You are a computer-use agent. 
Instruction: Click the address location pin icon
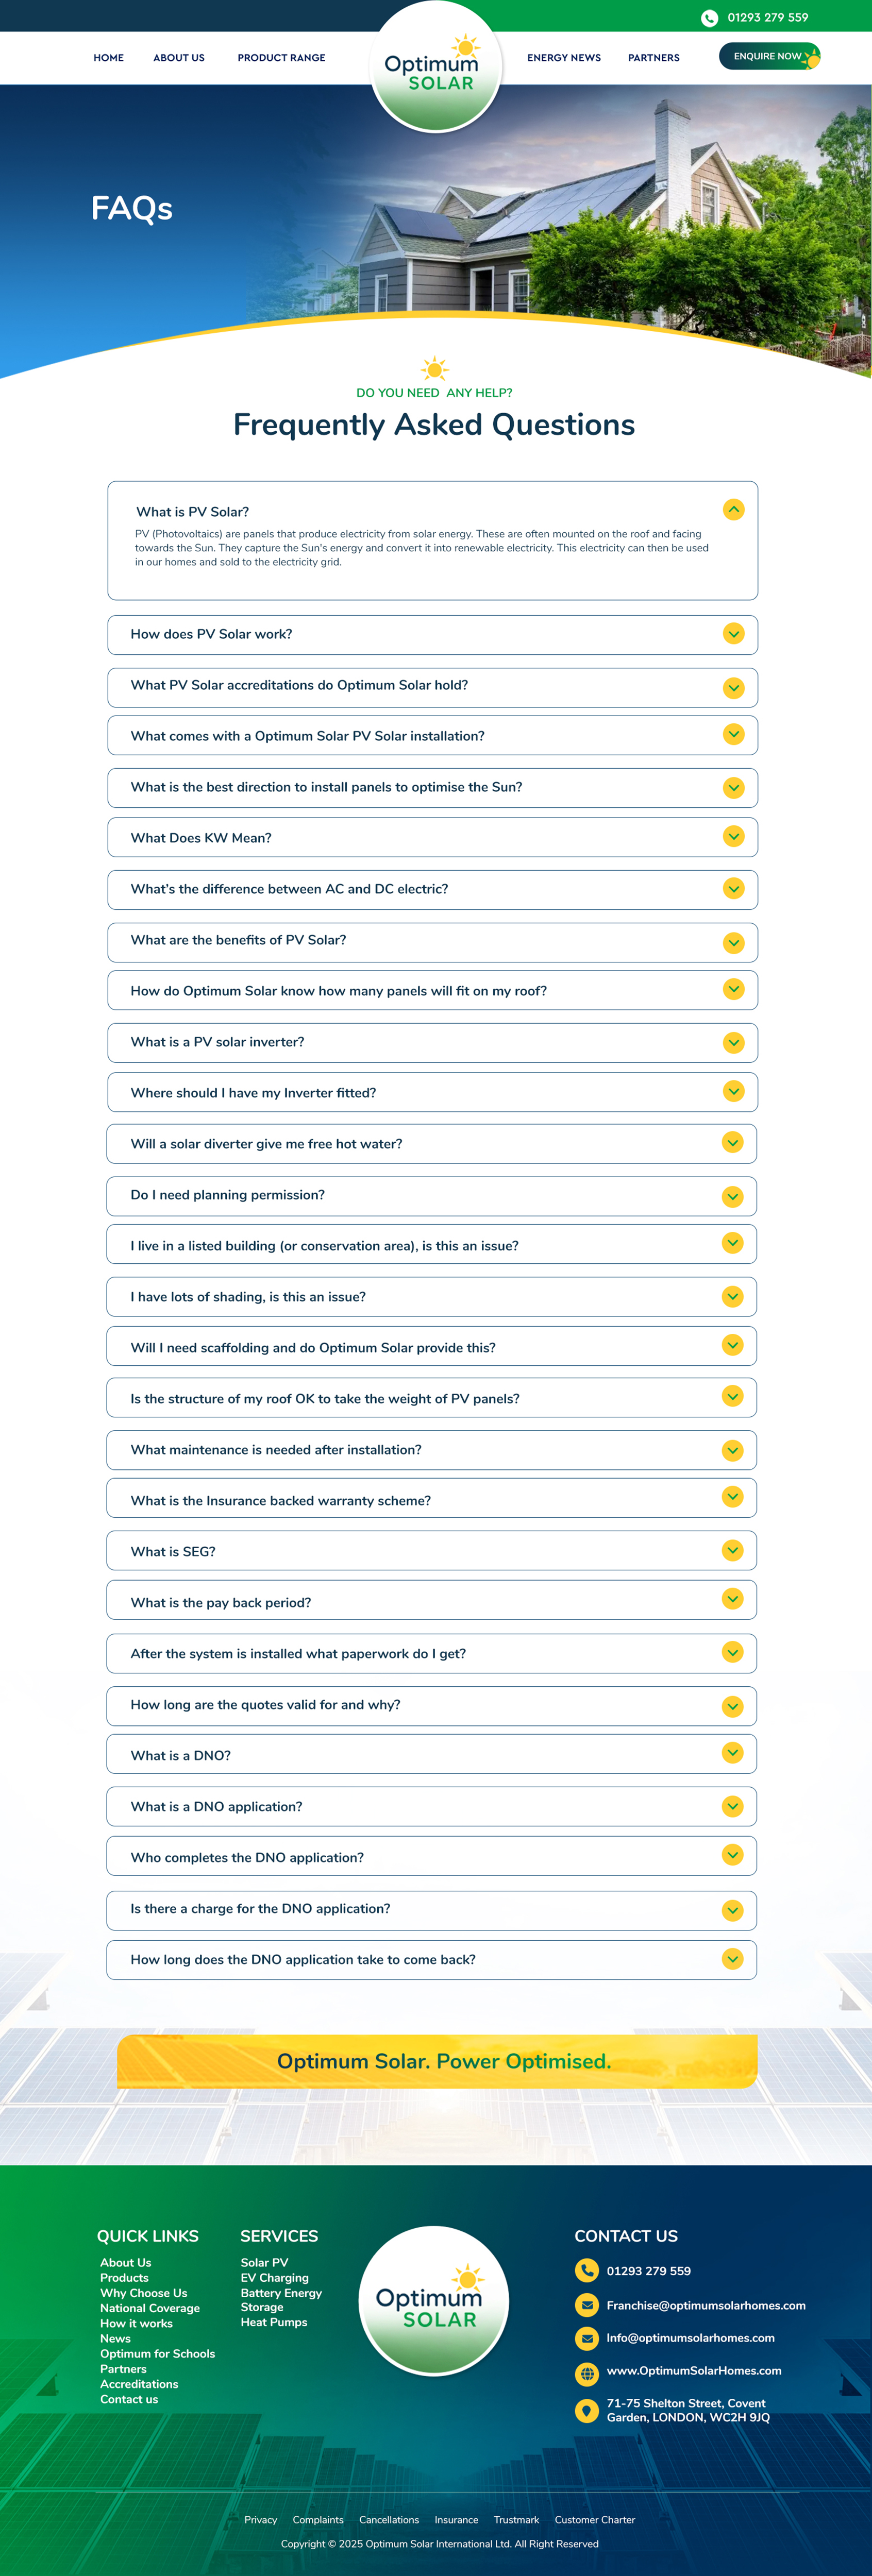tap(587, 2410)
